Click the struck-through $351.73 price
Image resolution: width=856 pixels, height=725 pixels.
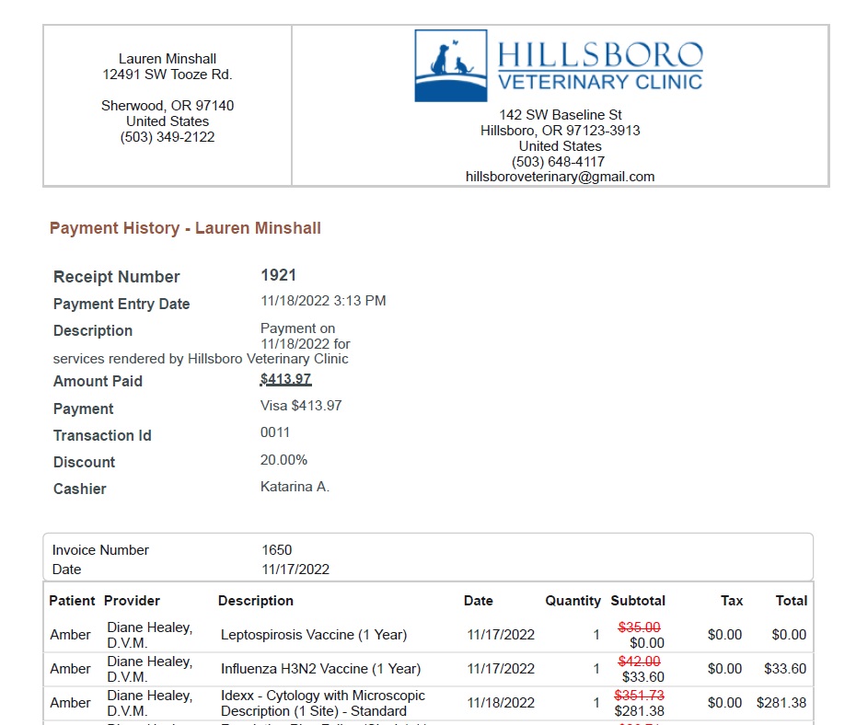pos(640,695)
